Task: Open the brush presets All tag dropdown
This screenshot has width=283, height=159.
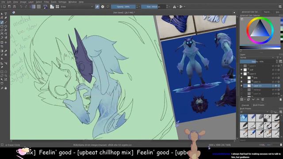Action: (254, 112)
